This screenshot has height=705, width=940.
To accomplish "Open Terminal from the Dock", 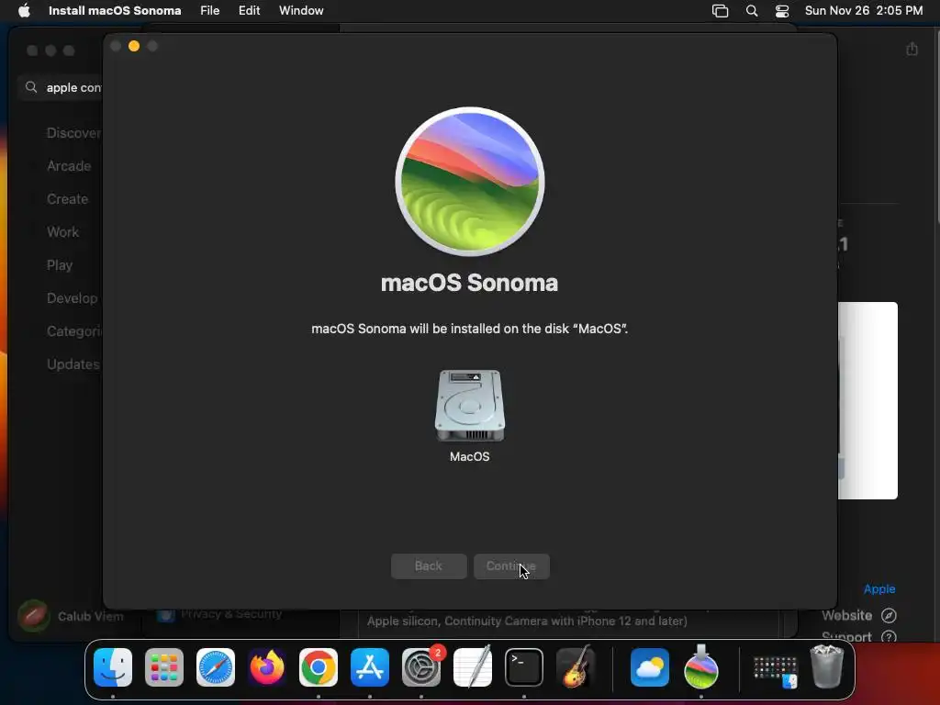I will point(524,667).
